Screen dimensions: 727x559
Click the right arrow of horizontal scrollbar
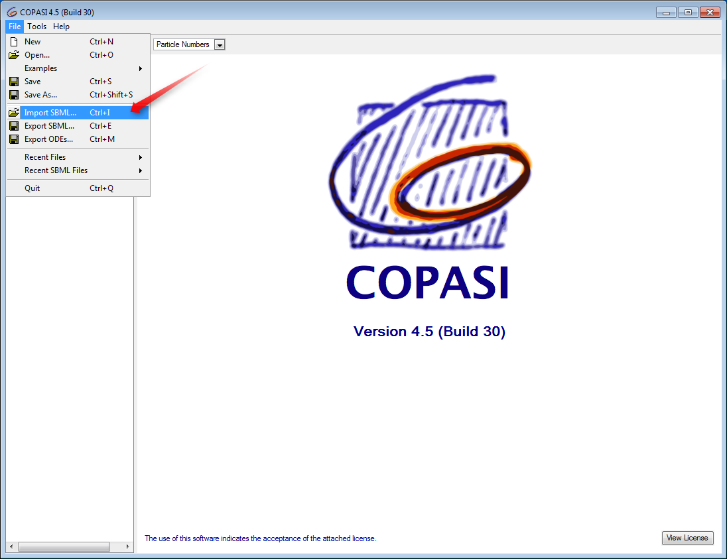[x=127, y=546]
